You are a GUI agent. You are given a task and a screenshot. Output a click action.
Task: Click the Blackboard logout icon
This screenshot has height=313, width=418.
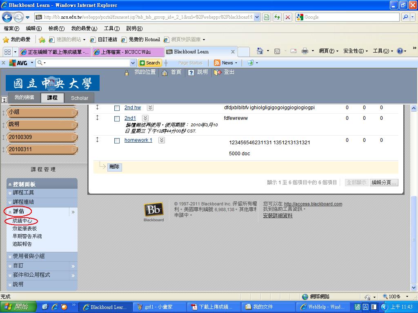click(218, 72)
